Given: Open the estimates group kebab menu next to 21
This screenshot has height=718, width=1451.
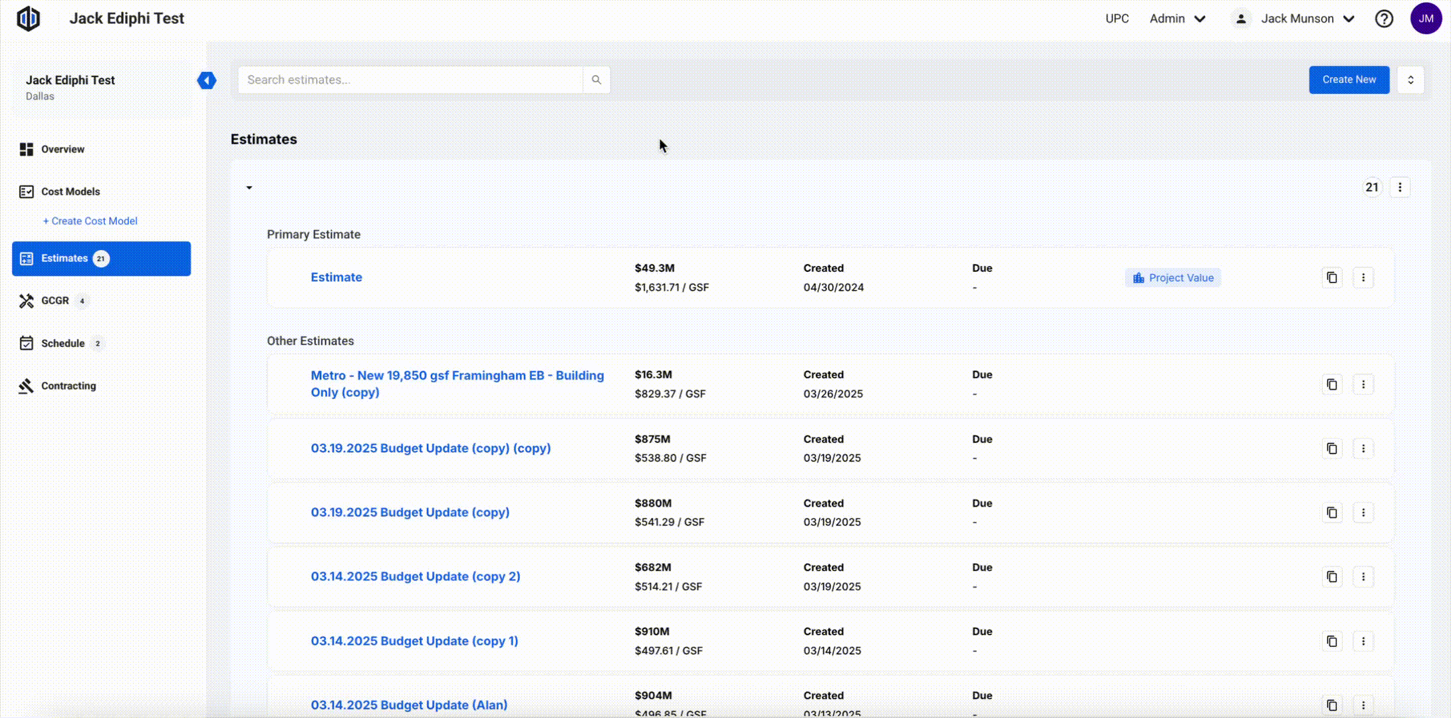Looking at the screenshot, I should [1400, 187].
